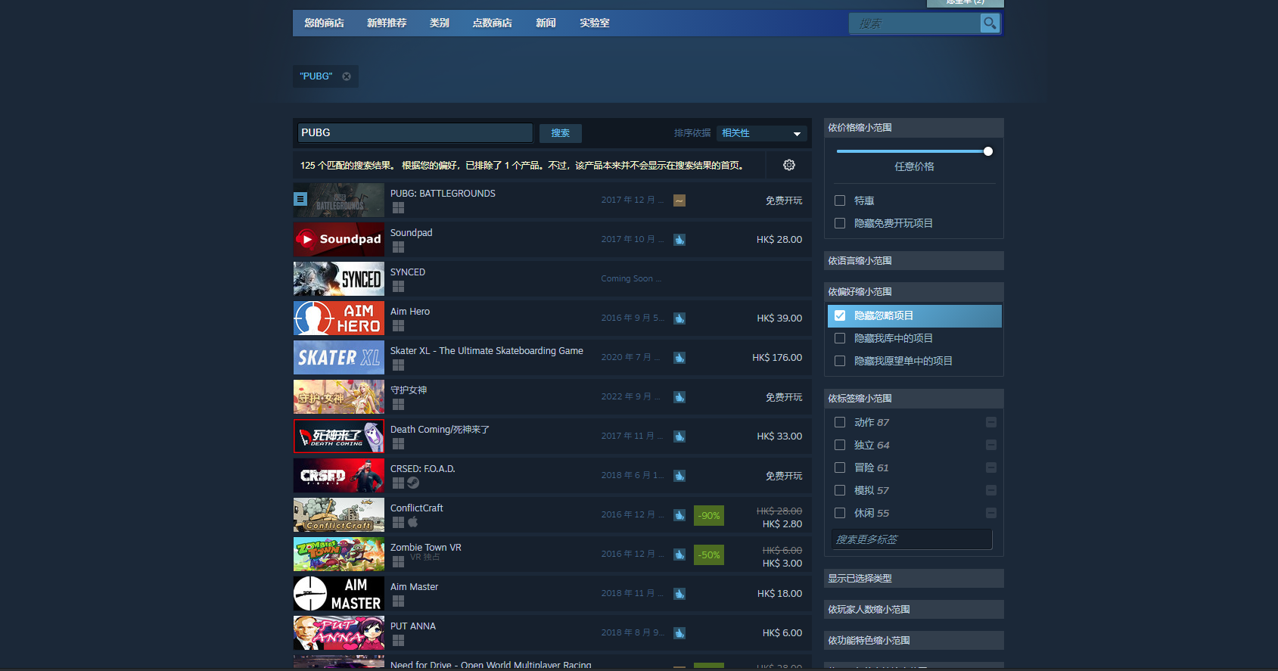Expand the 依语言缩小范围 section
Screen dimensions: 1278x671
coord(914,261)
